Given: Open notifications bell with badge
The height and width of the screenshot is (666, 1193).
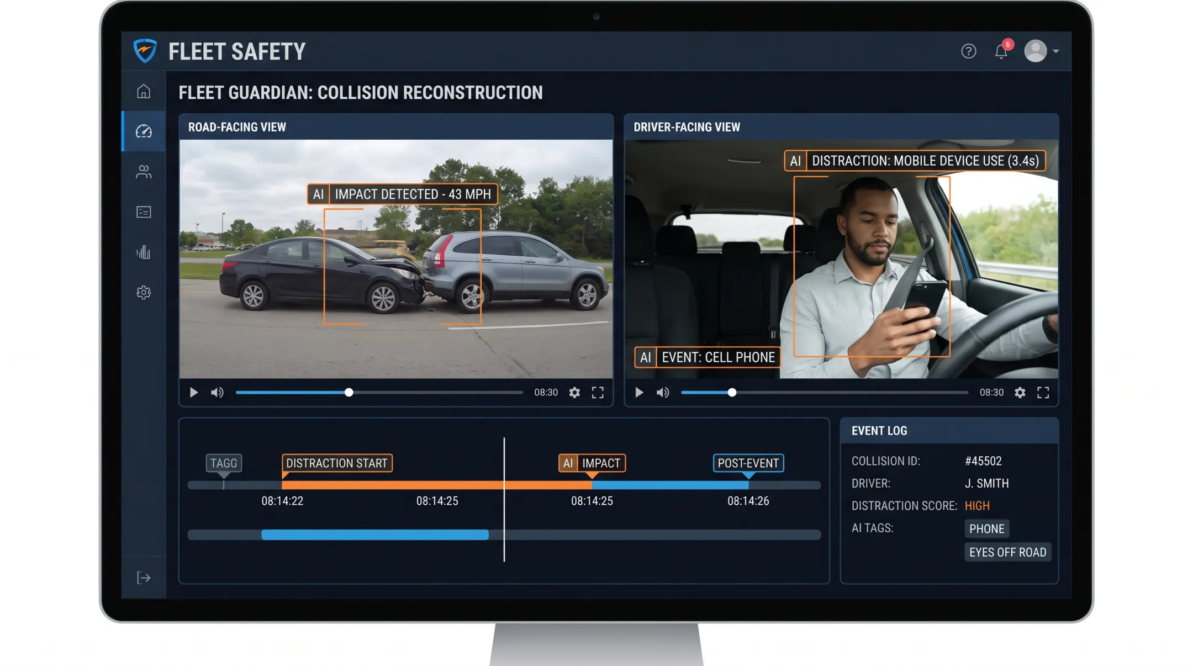Looking at the screenshot, I should [x=1002, y=50].
